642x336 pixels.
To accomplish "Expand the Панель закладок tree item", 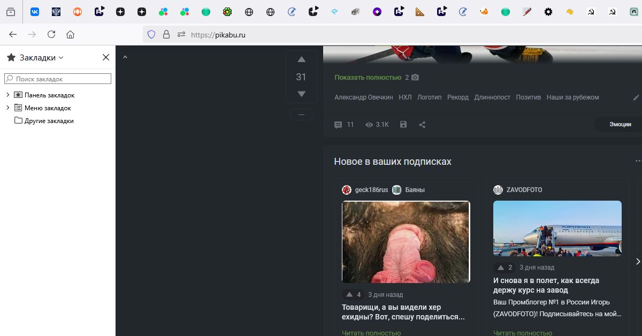I will (x=7, y=95).
